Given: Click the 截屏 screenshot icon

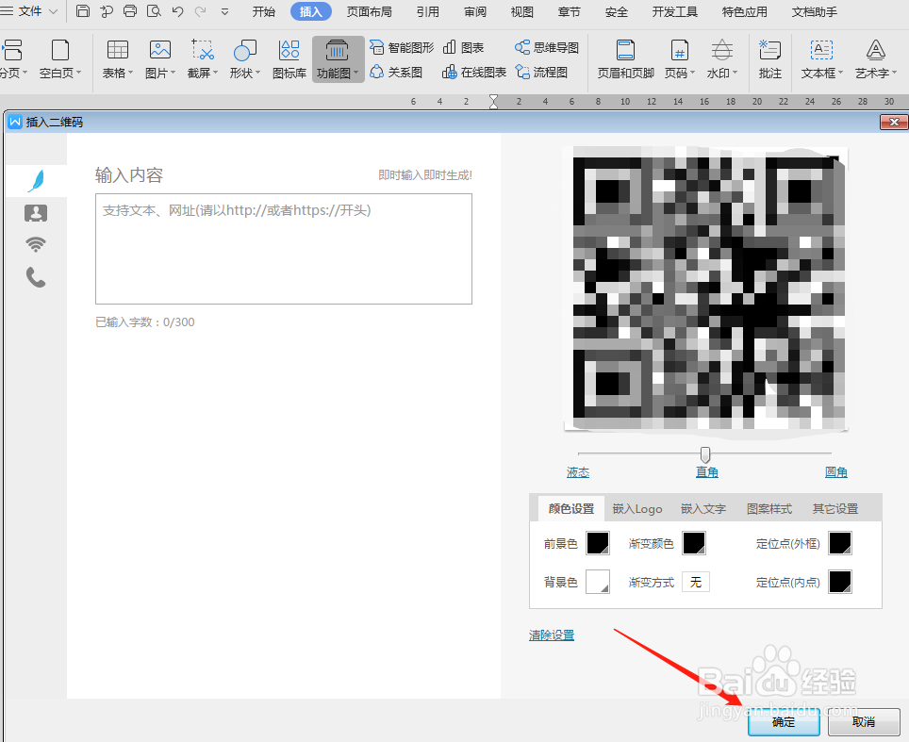Looking at the screenshot, I should pos(203,50).
